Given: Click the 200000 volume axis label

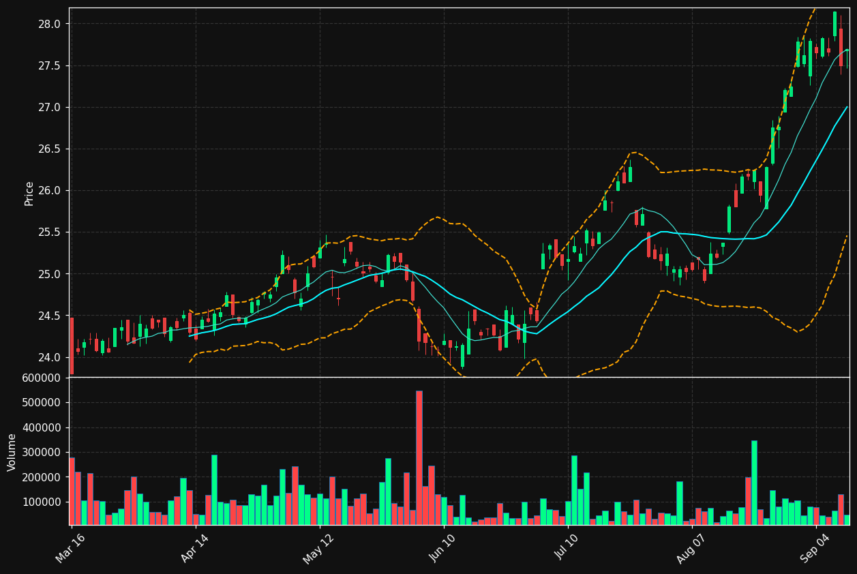Looking at the screenshot, I should coord(42,478).
